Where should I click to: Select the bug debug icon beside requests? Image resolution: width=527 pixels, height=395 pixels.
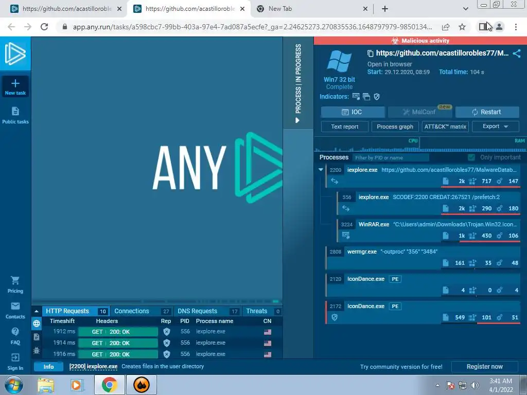tap(37, 350)
